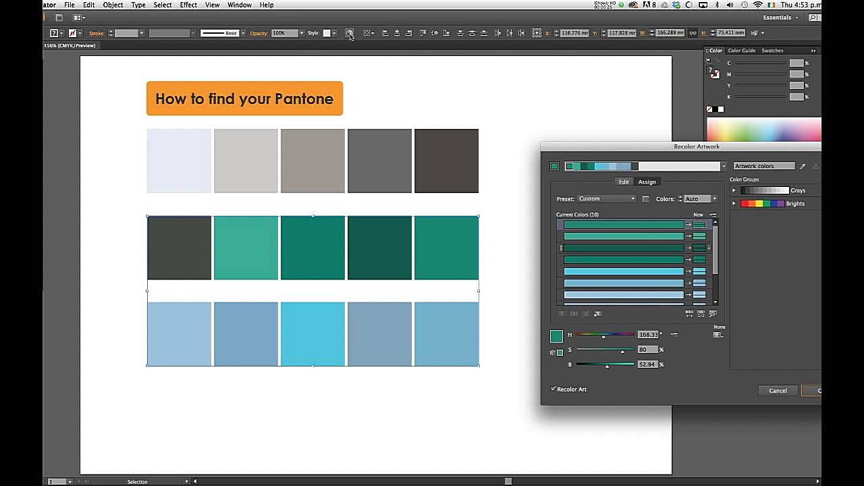Viewport: 864px width, 486px height.
Task: Click the swatch library limit icon under None
Action: tap(718, 335)
